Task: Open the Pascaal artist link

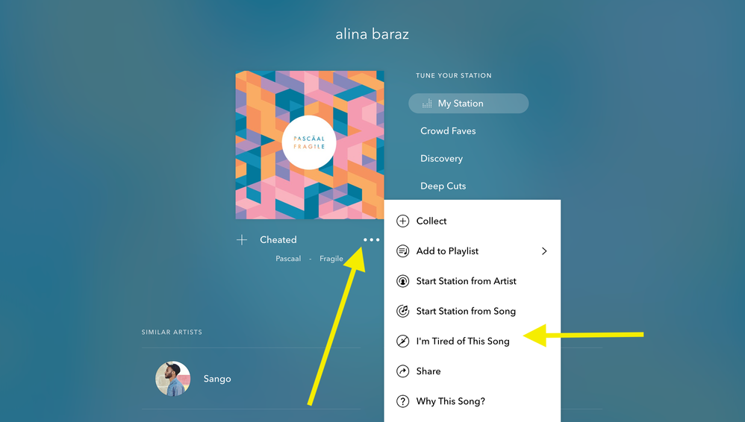Action: click(x=288, y=259)
